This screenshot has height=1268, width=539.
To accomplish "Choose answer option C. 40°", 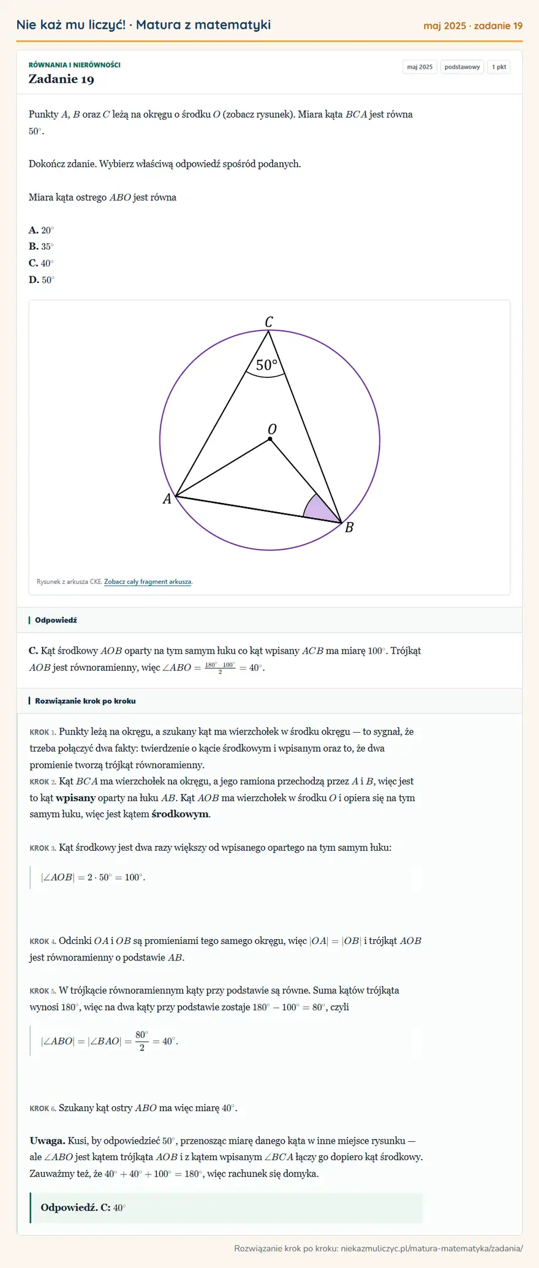I will (41, 263).
